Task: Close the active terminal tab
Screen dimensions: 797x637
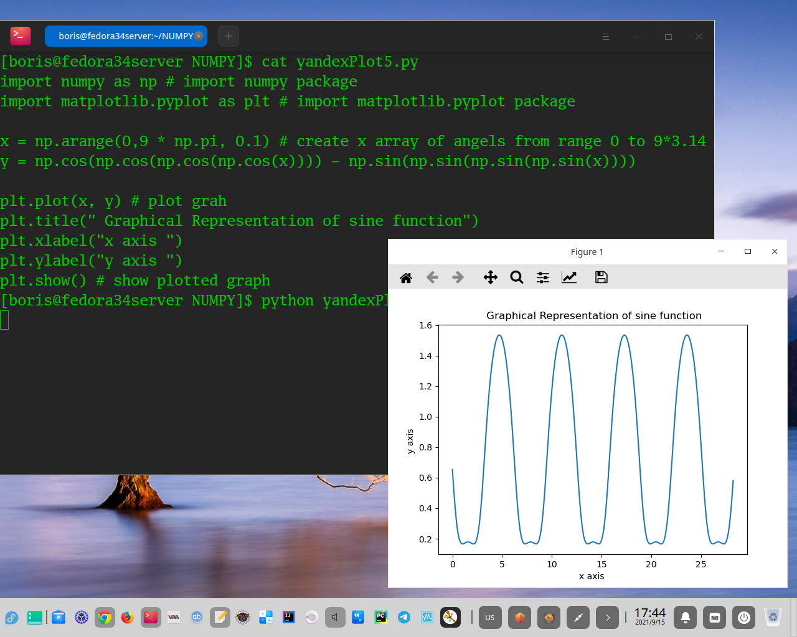Action: tap(199, 35)
